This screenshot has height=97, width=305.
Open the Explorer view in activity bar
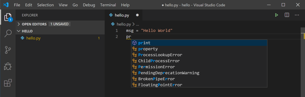[8, 17]
